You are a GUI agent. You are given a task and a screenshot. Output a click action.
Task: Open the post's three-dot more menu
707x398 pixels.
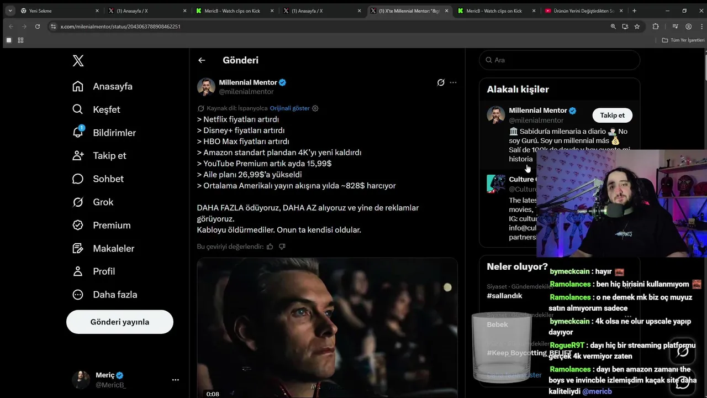[x=453, y=82]
